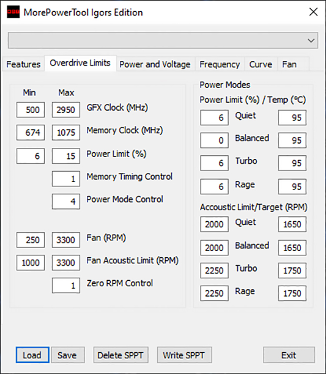Open the Power and Voltage tab

click(155, 64)
